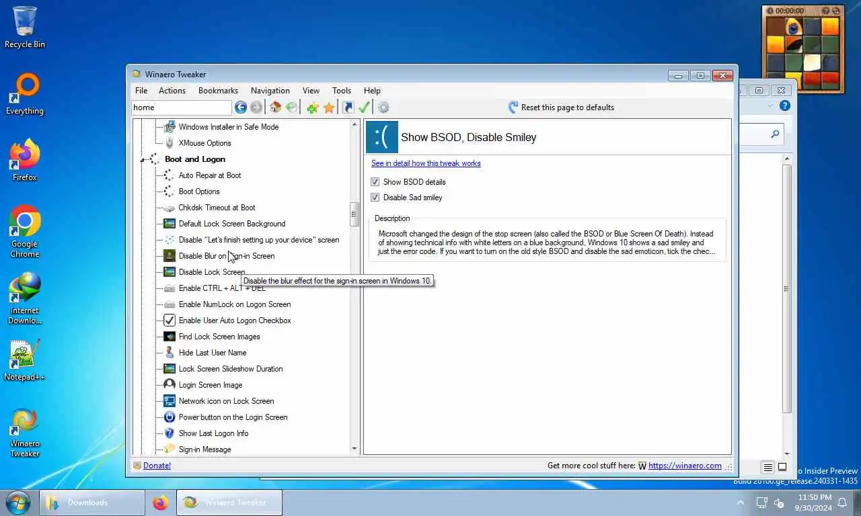Click the blue shortcut arrow toolbar icon
861x516 pixels.
[348, 107]
